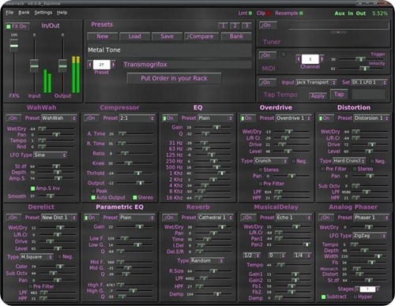Toggle the Compressor Stereo checkbox
395x306 pixels.
(143, 197)
